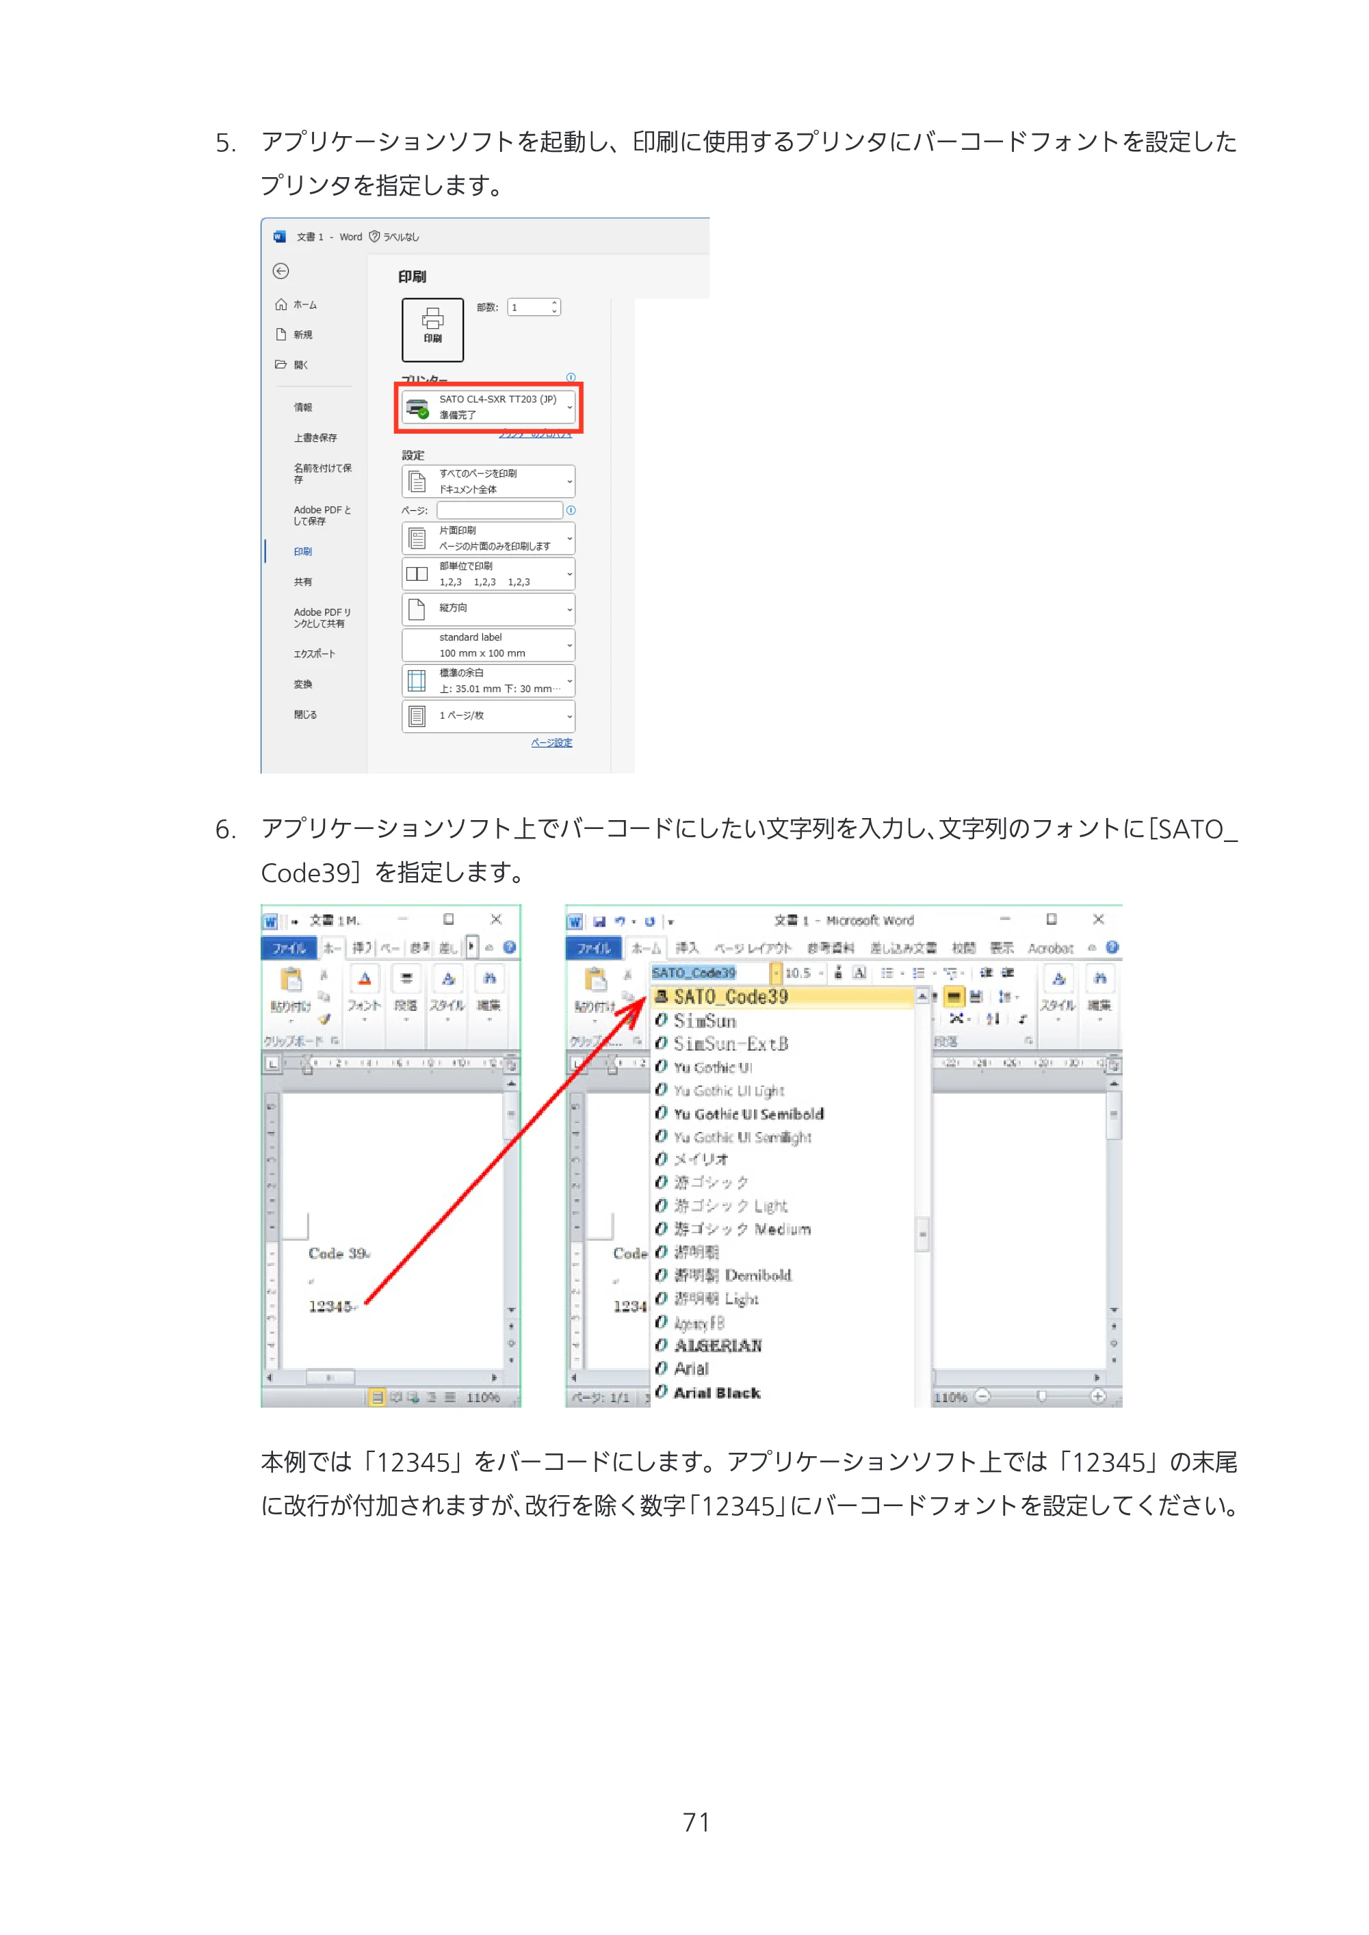Screen dimensions: 1369x1935
Task: Click the ページ設定 link
Action: 551,743
